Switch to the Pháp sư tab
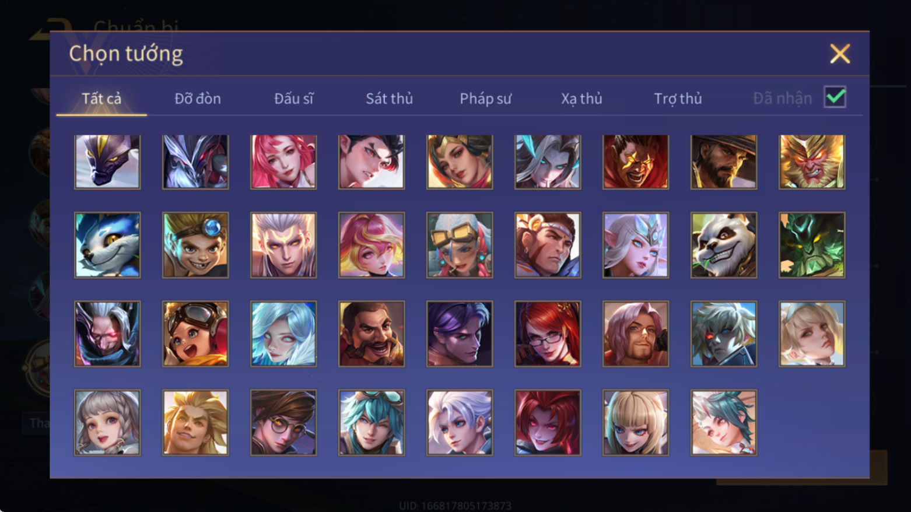911x512 pixels. coord(485,99)
